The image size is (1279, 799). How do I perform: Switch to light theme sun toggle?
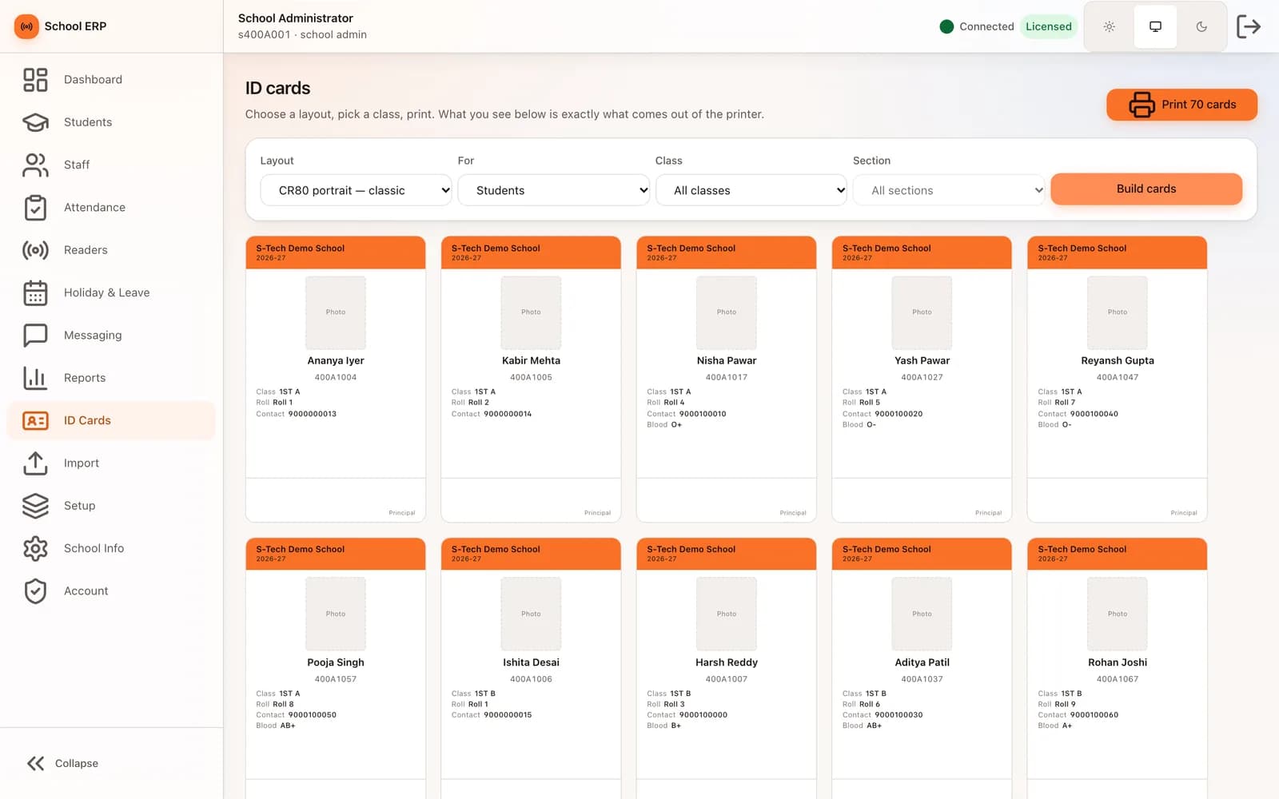pyautogui.click(x=1110, y=26)
